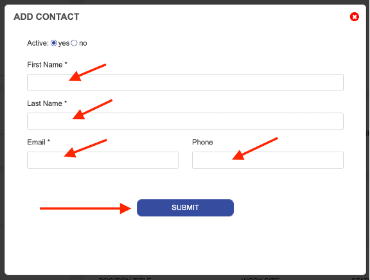Click the dark backdrop left of the dialog
This screenshot has height=280, width=370.
point(2,141)
